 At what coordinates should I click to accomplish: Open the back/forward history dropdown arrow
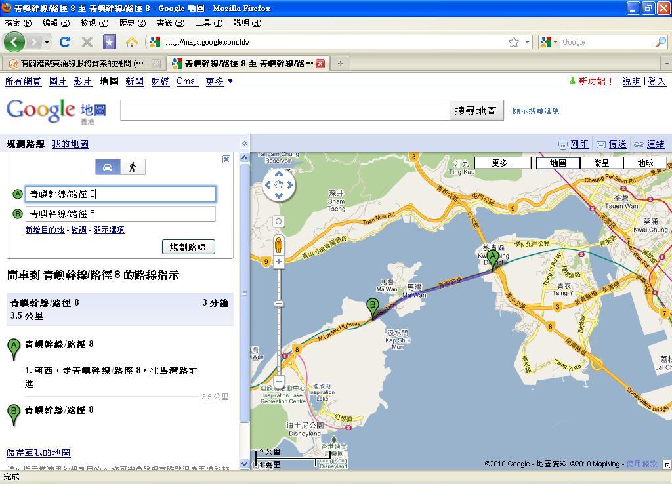coord(47,42)
